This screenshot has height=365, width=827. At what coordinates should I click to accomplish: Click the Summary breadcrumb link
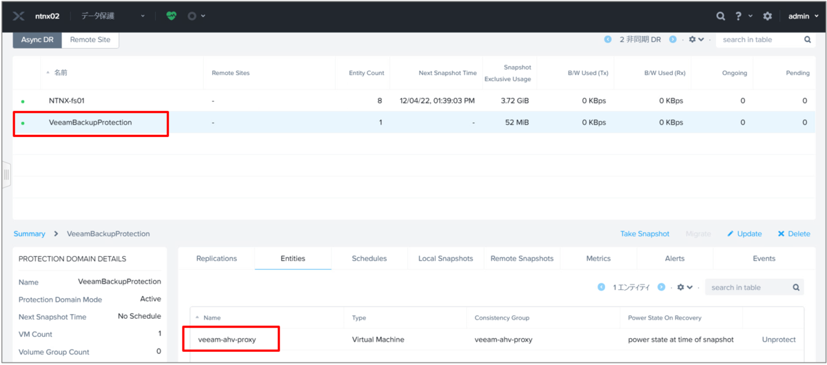point(29,233)
